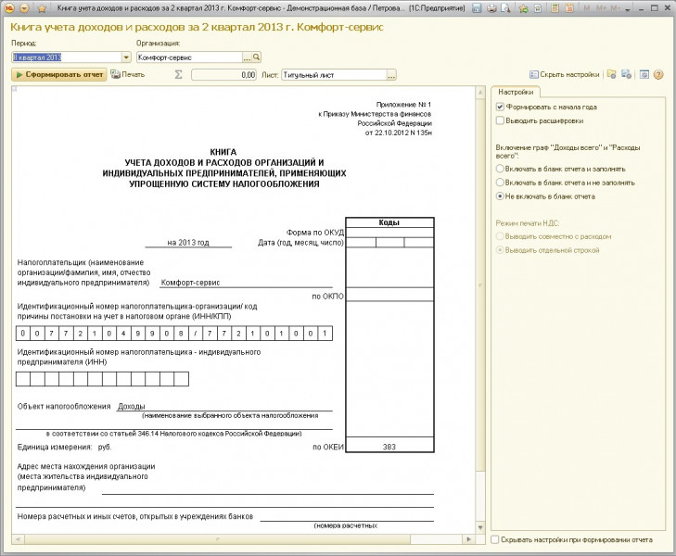This screenshot has width=676, height=556.
Task: Click the M memory button in title bar
Action: pos(587,8)
